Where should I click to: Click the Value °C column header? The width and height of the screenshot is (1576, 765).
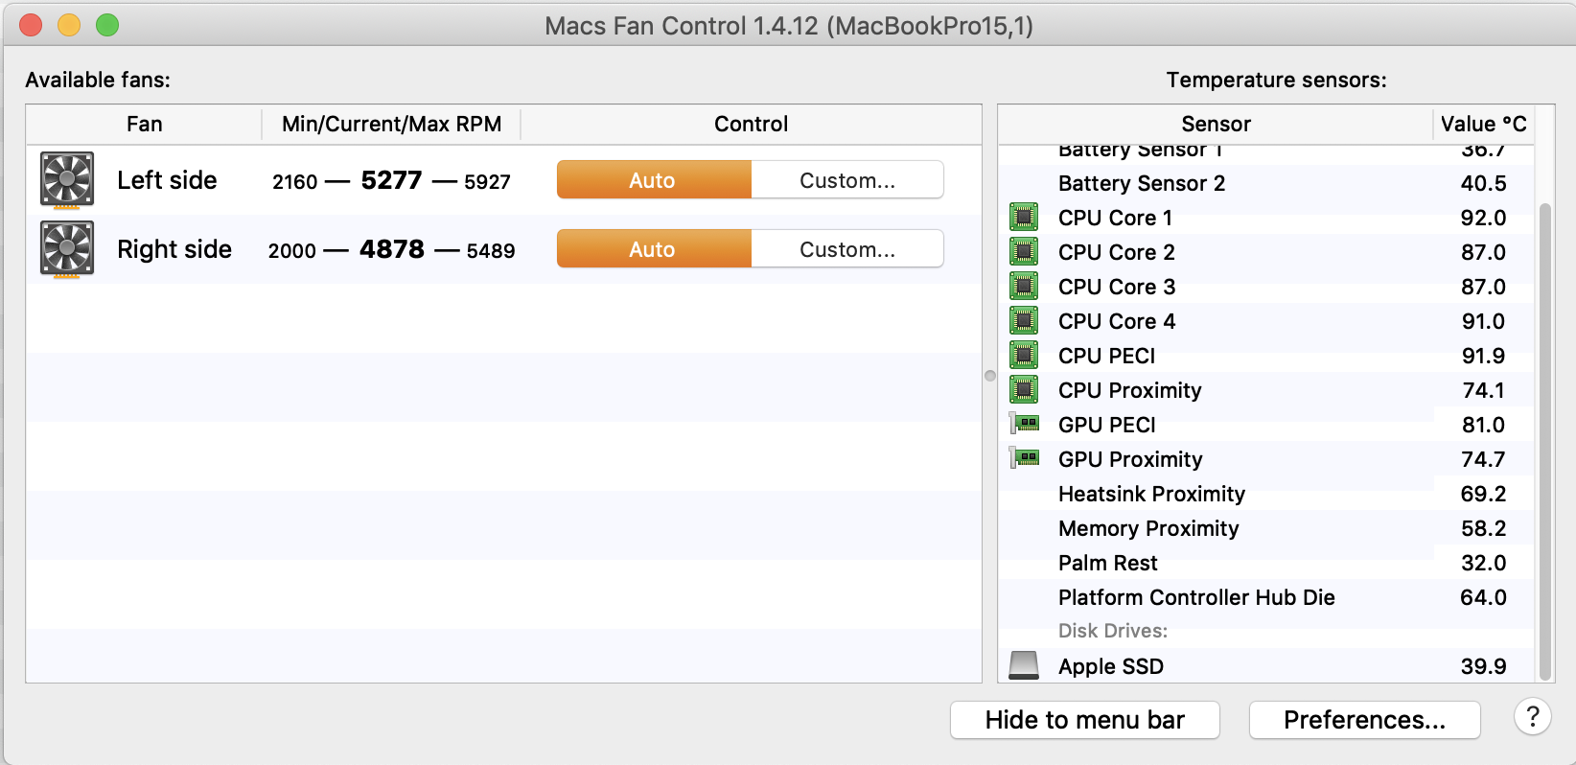tap(1483, 124)
